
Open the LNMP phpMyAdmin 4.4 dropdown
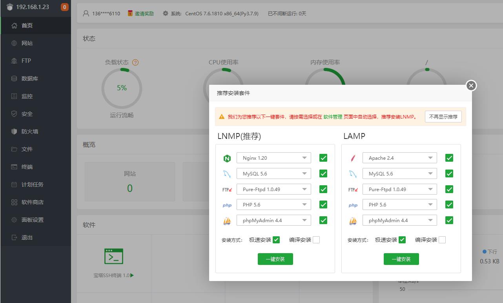point(274,220)
